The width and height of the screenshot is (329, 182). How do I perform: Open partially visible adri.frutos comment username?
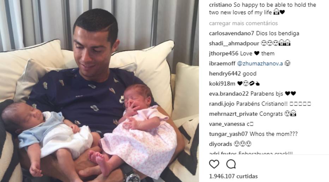[x=223, y=153]
